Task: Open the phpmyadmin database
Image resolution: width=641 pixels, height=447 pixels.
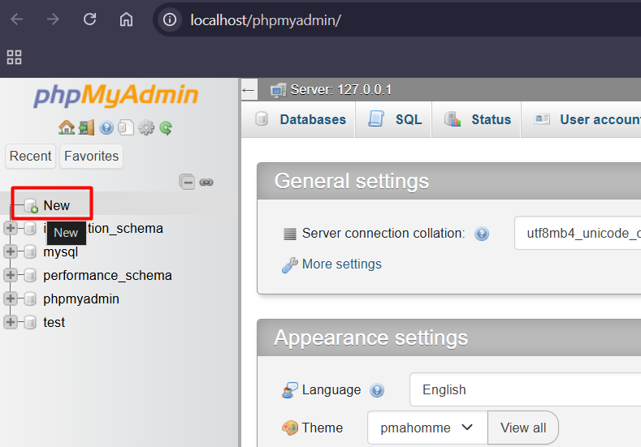Action: 81,299
